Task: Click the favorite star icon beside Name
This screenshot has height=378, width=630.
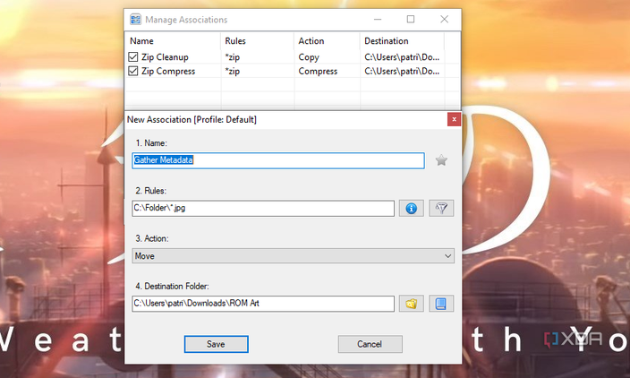Action: pyautogui.click(x=441, y=160)
